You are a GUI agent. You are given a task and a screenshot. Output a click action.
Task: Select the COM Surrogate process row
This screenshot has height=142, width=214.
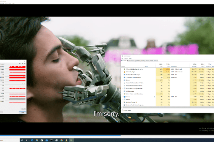coord(168,91)
